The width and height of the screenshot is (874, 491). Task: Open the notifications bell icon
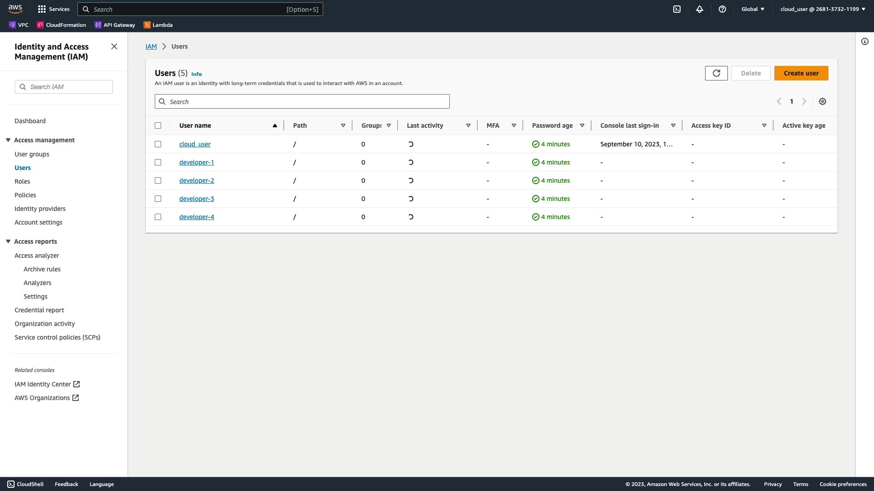coord(700,9)
